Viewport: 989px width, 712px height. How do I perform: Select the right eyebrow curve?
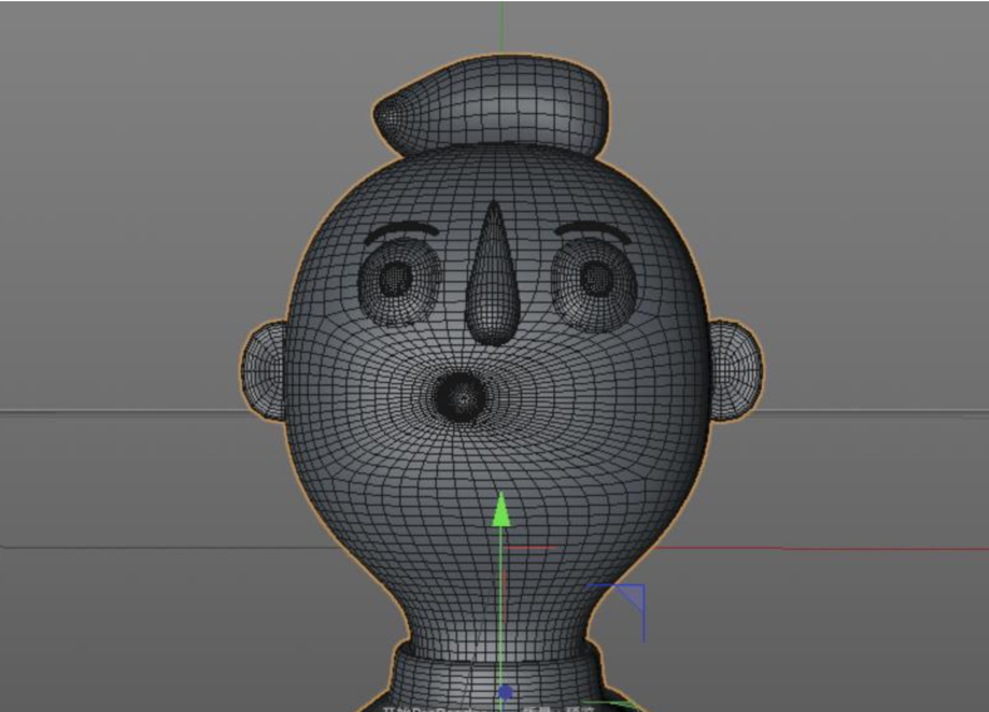pyautogui.click(x=593, y=231)
